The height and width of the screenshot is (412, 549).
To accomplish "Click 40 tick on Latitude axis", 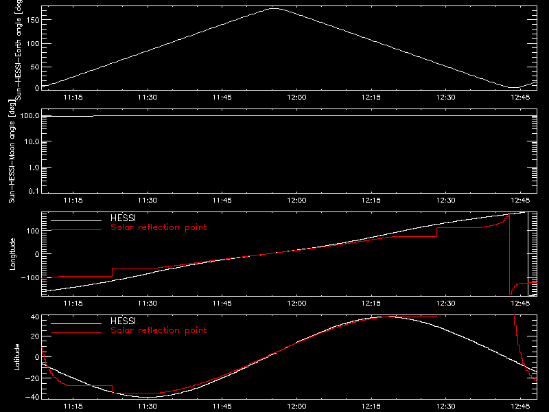I will (x=35, y=317).
